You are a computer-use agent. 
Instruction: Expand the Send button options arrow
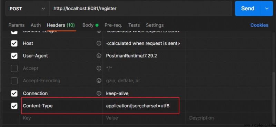pyautogui.click(x=267, y=8)
